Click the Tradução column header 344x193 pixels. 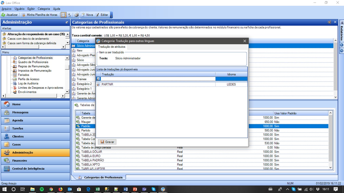click(158, 74)
